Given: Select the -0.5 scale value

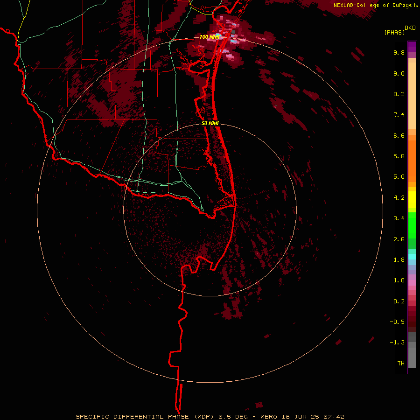Looking at the screenshot, I should [x=397, y=322].
